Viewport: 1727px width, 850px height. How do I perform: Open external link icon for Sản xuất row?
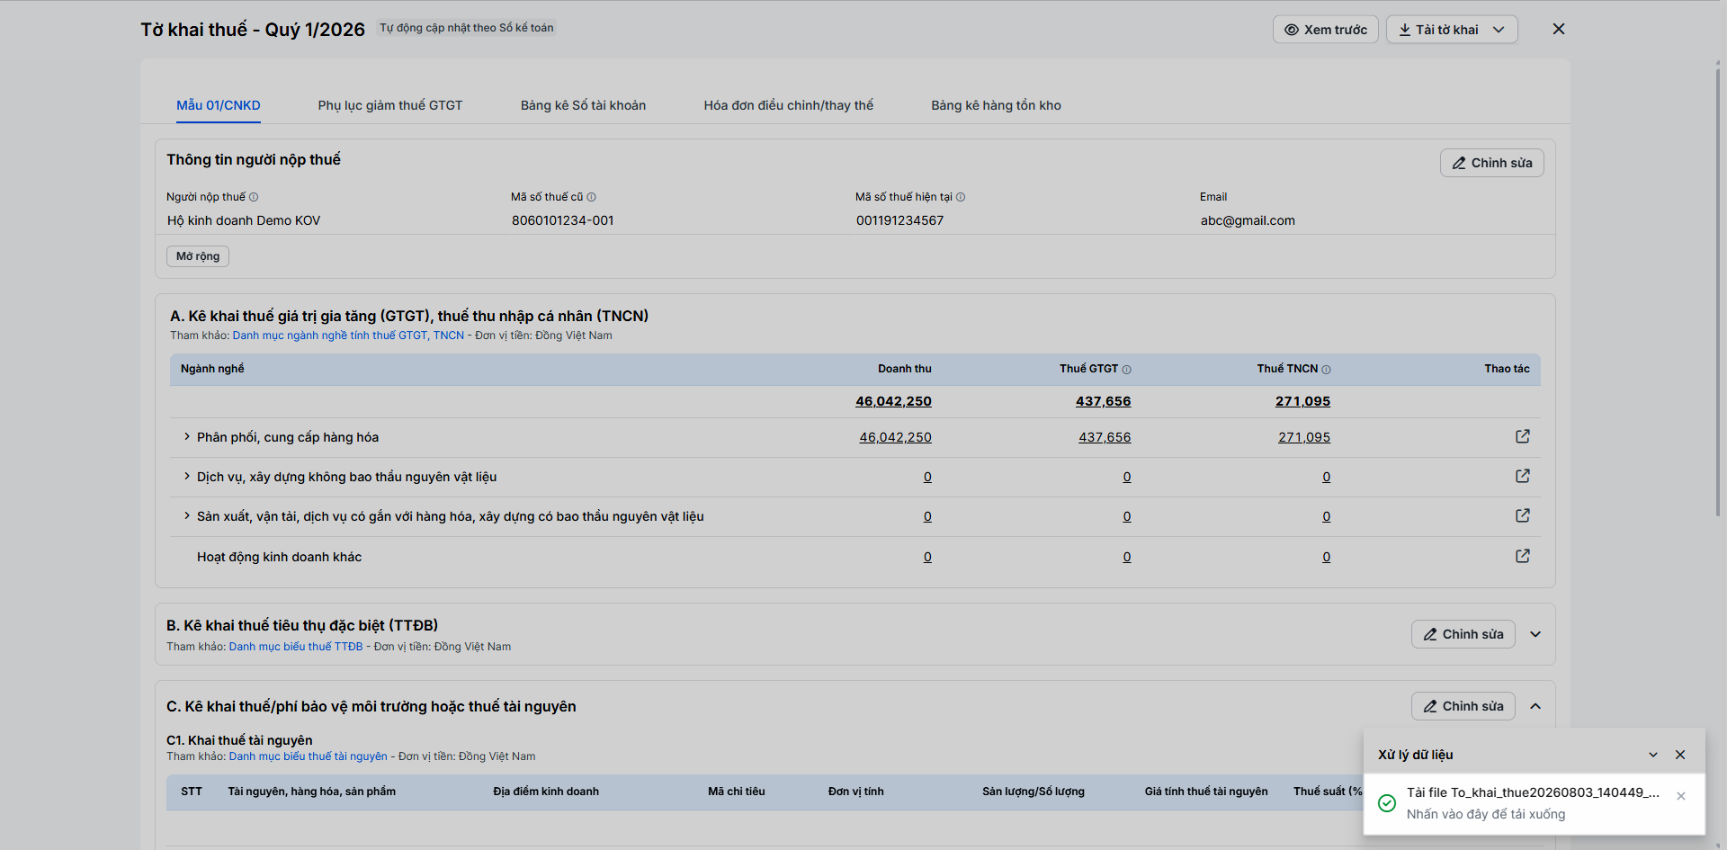click(1523, 515)
